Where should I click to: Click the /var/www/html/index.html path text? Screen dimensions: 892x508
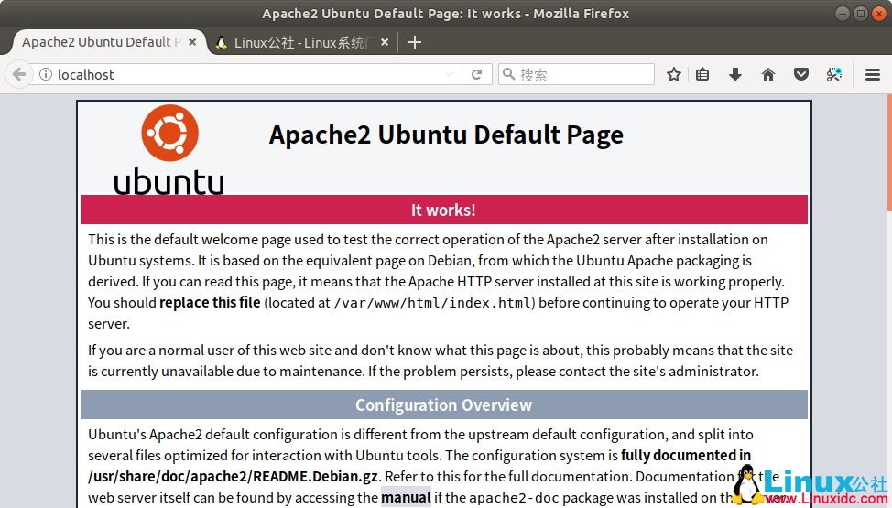click(432, 303)
